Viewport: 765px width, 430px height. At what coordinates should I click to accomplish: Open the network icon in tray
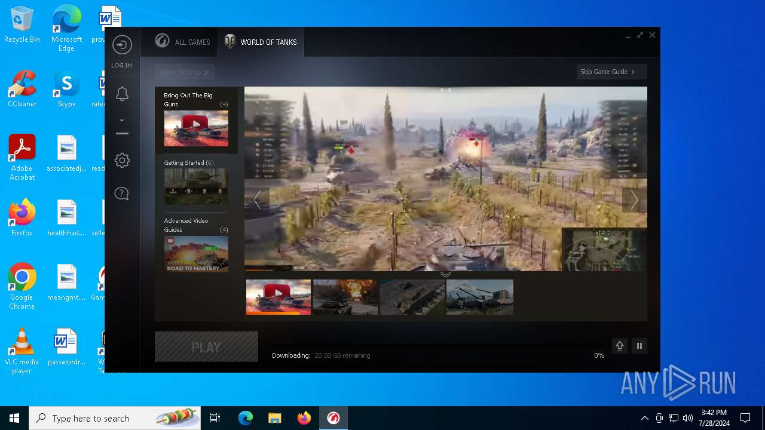coord(674,418)
